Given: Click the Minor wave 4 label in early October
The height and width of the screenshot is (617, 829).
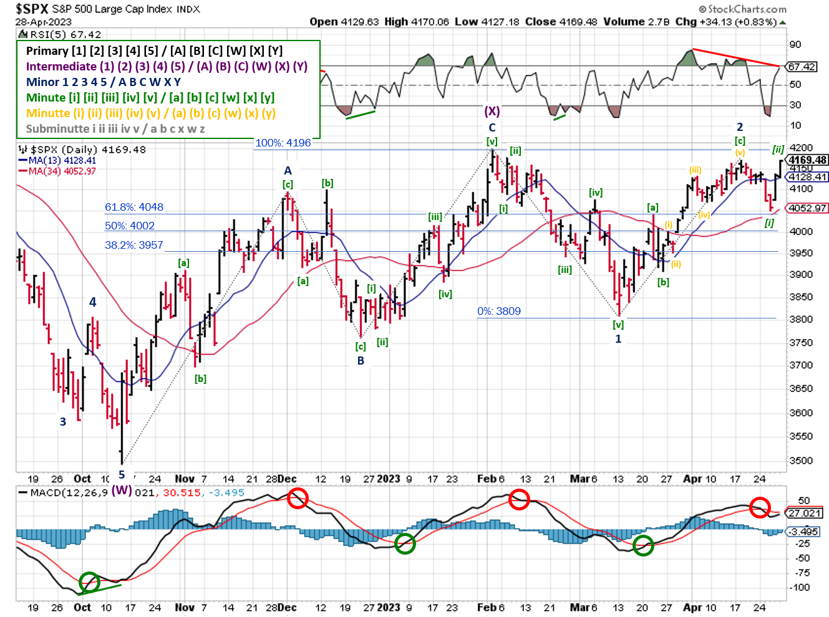Looking at the screenshot, I should tap(93, 302).
